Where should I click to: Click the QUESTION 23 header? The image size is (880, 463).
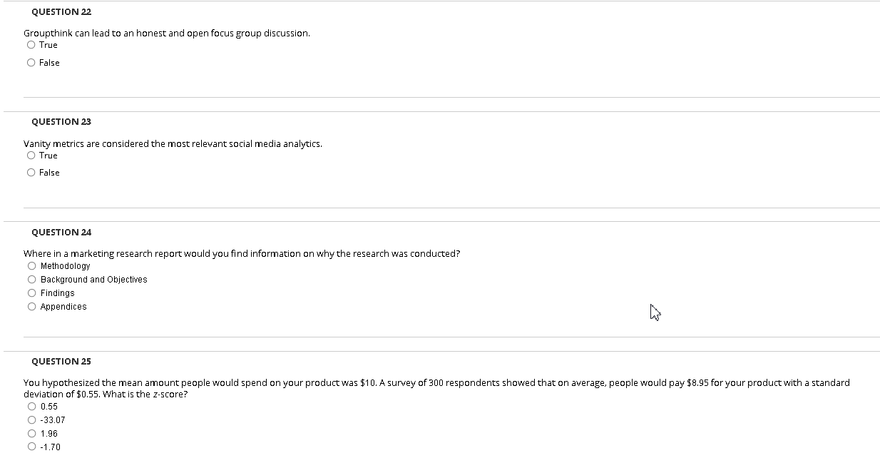[60, 121]
